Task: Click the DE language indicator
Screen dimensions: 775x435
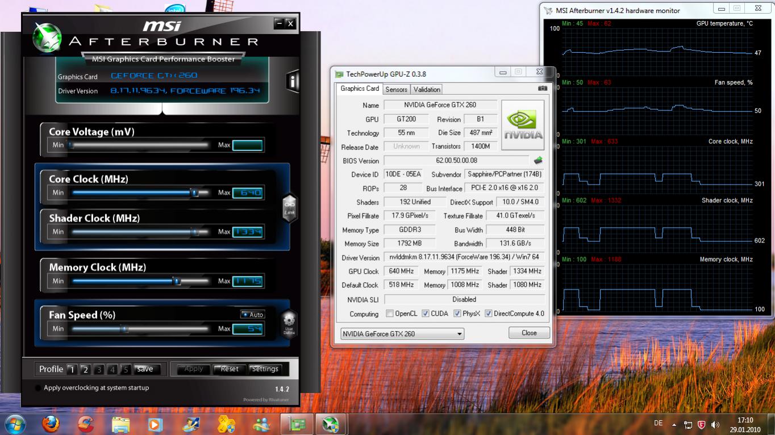Action: pyautogui.click(x=659, y=424)
